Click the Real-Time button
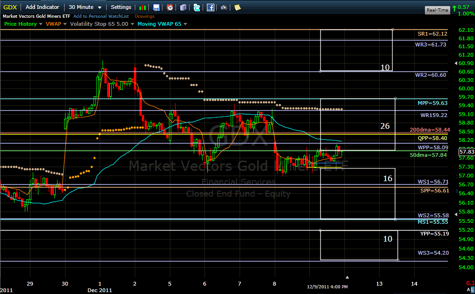This screenshot has height=294, width=475. [437, 10]
